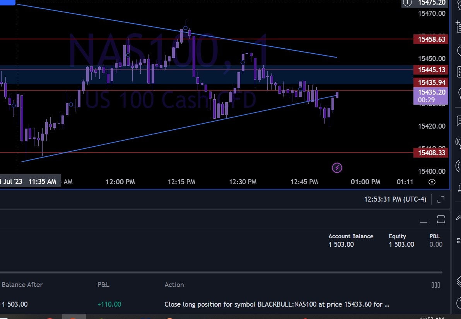Maximize the account panel
Image resolution: width=461 pixels, height=319 pixels.
(x=441, y=219)
